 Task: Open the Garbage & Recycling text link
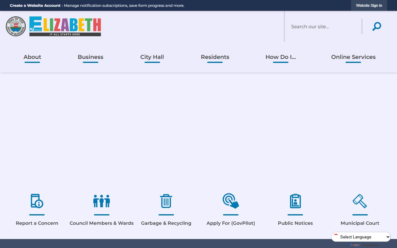coord(166,223)
